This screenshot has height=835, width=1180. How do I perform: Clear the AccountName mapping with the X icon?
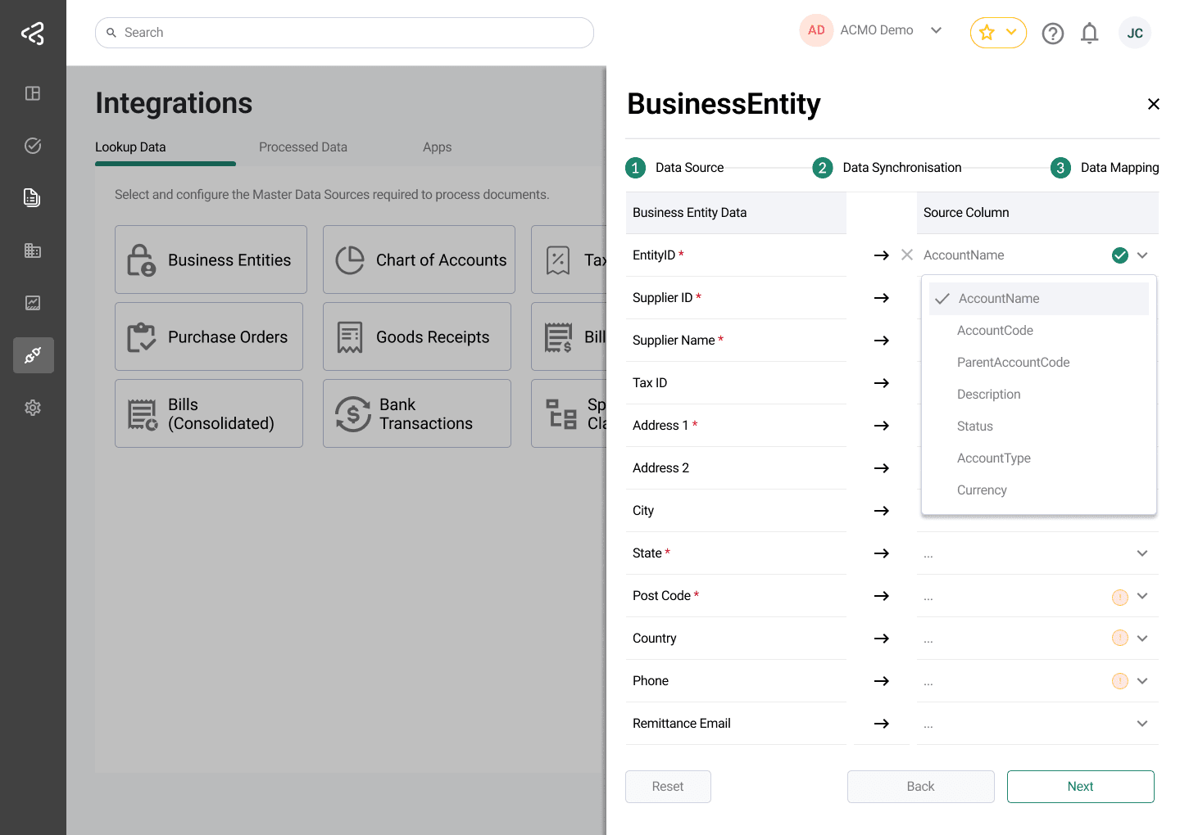(x=906, y=255)
